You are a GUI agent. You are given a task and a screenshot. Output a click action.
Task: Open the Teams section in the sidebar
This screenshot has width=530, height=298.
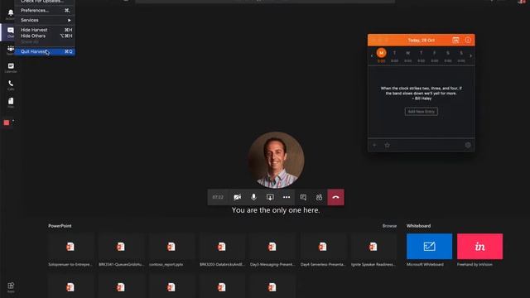click(11, 50)
